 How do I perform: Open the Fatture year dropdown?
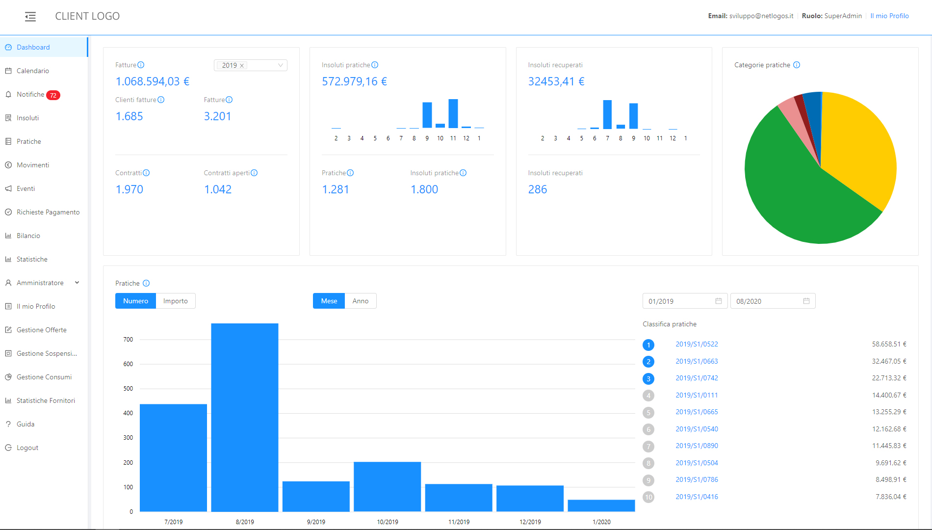[280, 65]
